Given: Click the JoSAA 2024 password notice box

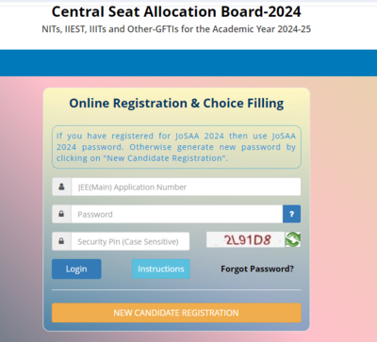Looking at the screenshot, I should pos(176,147).
